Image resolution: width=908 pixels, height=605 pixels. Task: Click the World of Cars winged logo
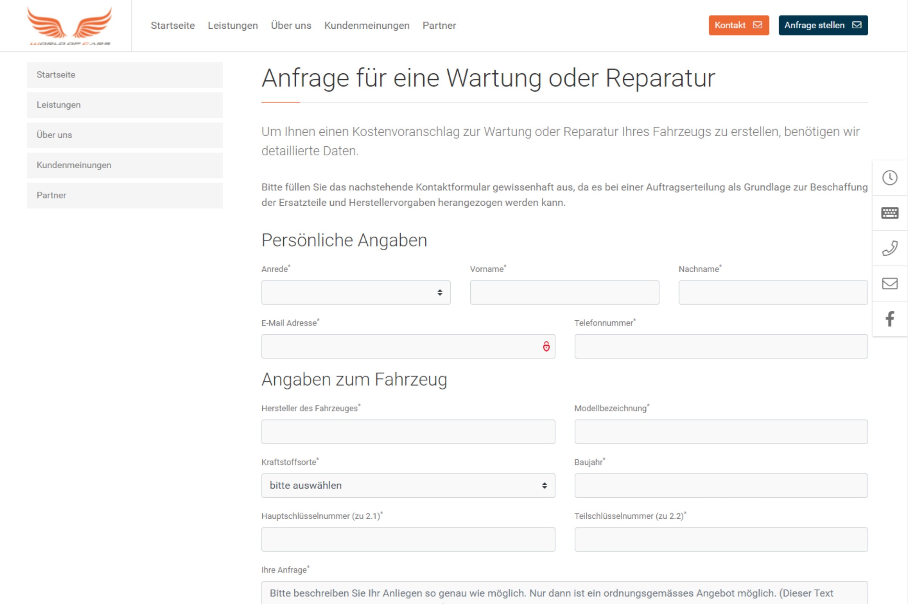[x=70, y=26]
